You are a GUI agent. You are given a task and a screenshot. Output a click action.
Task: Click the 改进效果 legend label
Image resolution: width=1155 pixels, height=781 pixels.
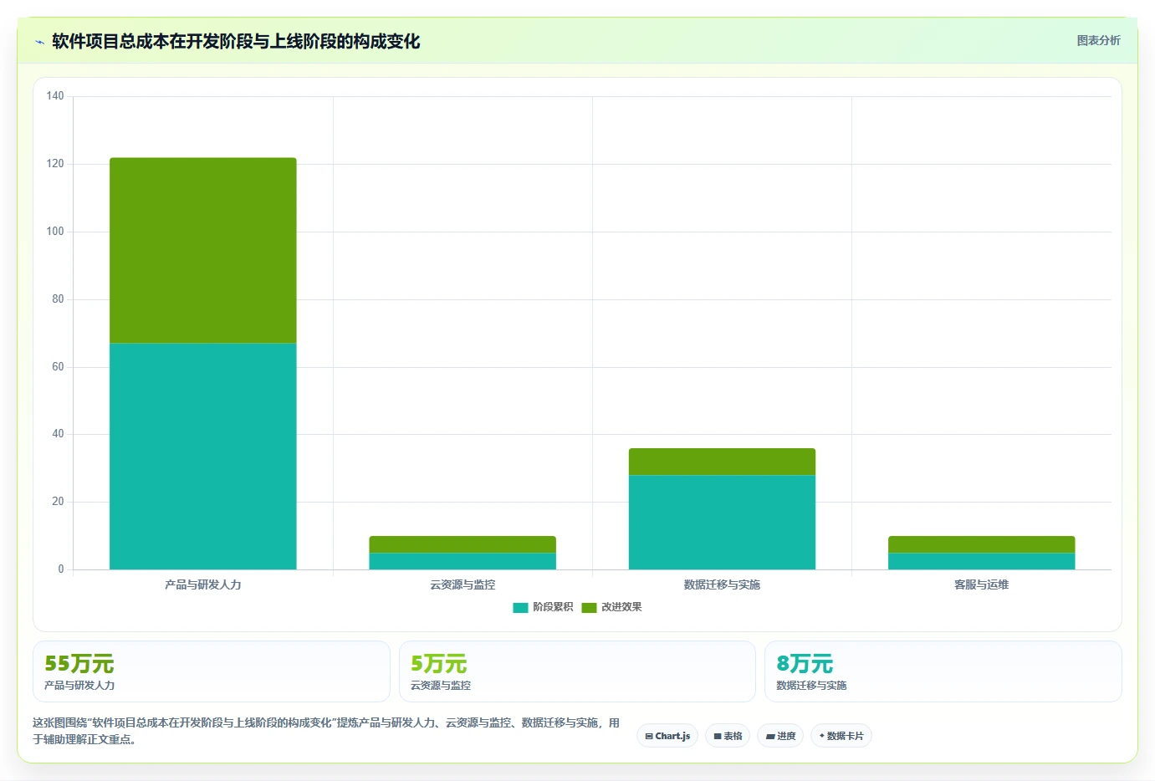tap(621, 607)
